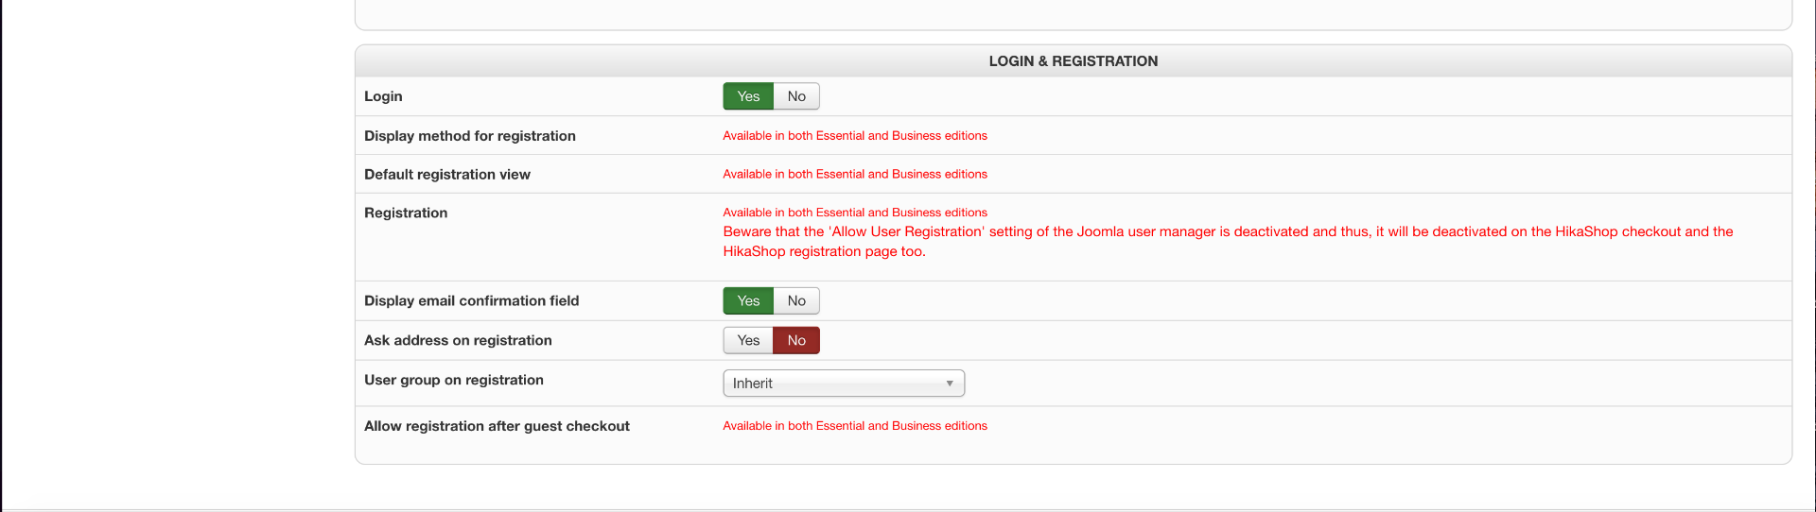Set Login option to Yes
Screen dimensions: 1816x512
pos(748,96)
